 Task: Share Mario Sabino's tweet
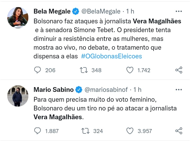click(179, 131)
